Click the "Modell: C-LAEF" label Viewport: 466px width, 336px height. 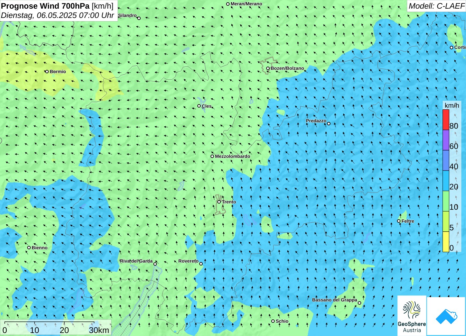436,6
